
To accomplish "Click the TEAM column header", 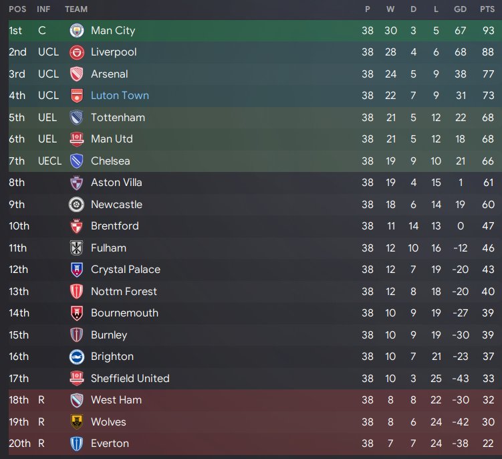I will 76,9.
